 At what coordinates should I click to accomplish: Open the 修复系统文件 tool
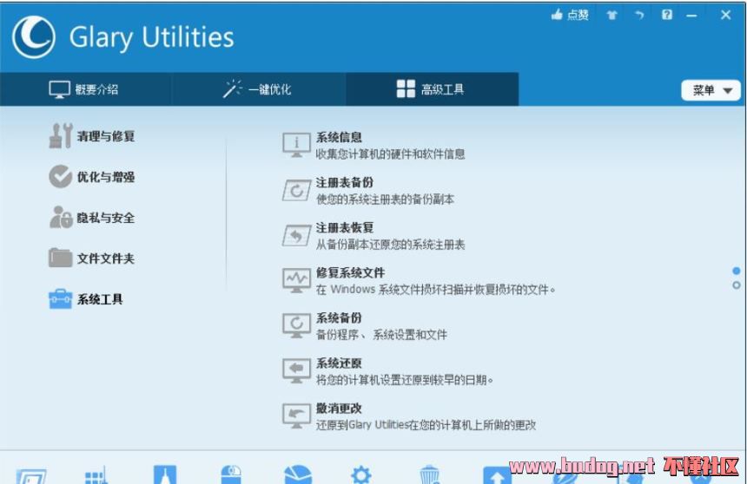click(419, 281)
